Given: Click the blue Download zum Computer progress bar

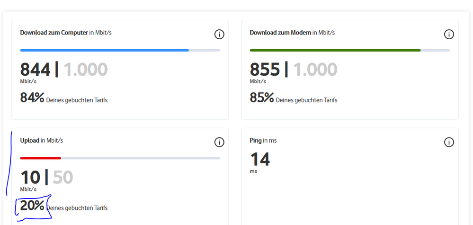Looking at the screenshot, I should pos(105,50).
